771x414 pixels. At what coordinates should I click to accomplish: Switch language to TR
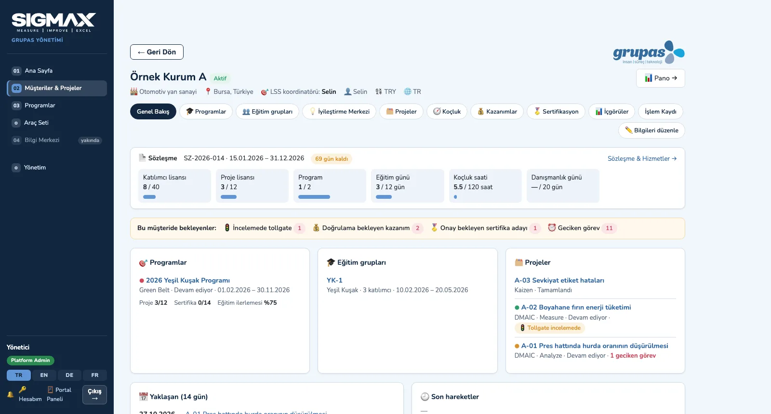tap(19, 375)
